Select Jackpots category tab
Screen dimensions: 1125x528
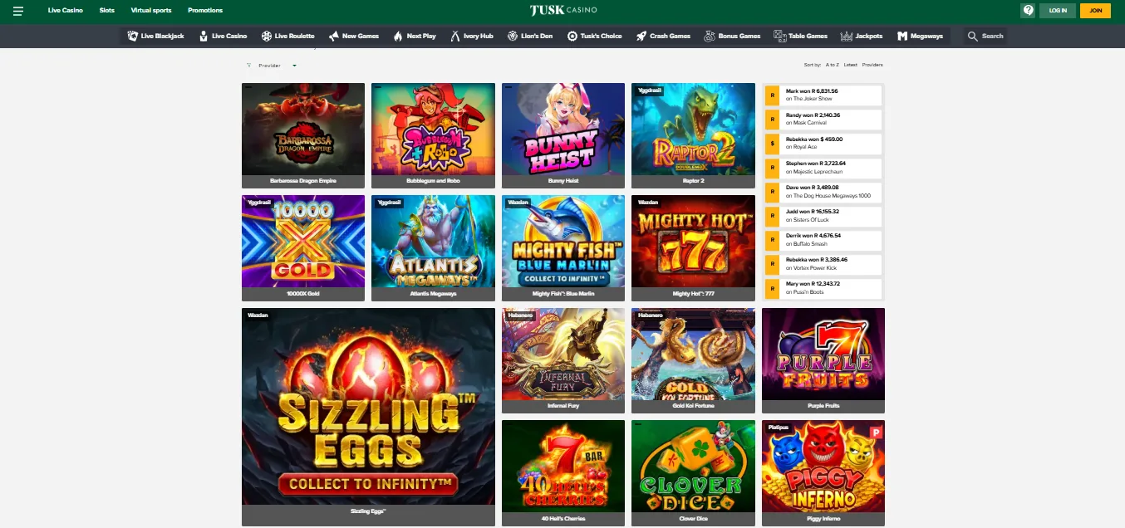862,37
